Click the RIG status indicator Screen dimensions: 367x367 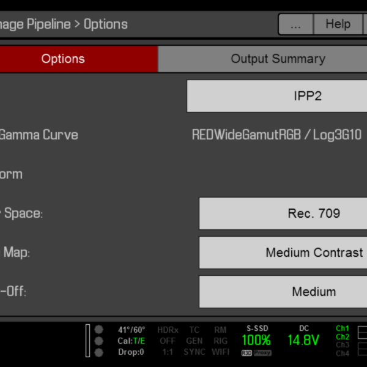tap(220, 341)
